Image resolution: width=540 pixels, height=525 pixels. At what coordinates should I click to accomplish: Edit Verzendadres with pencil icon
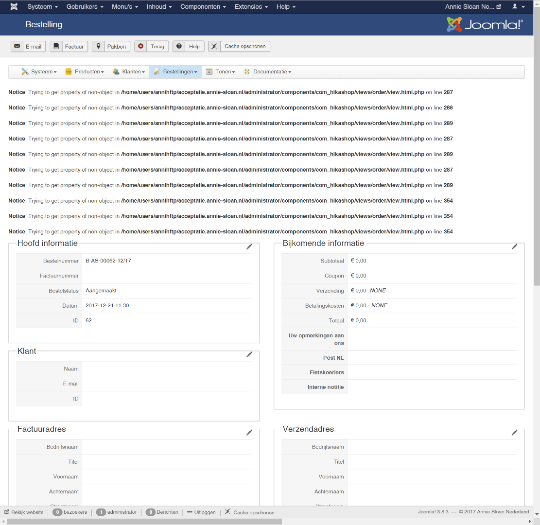tap(515, 433)
